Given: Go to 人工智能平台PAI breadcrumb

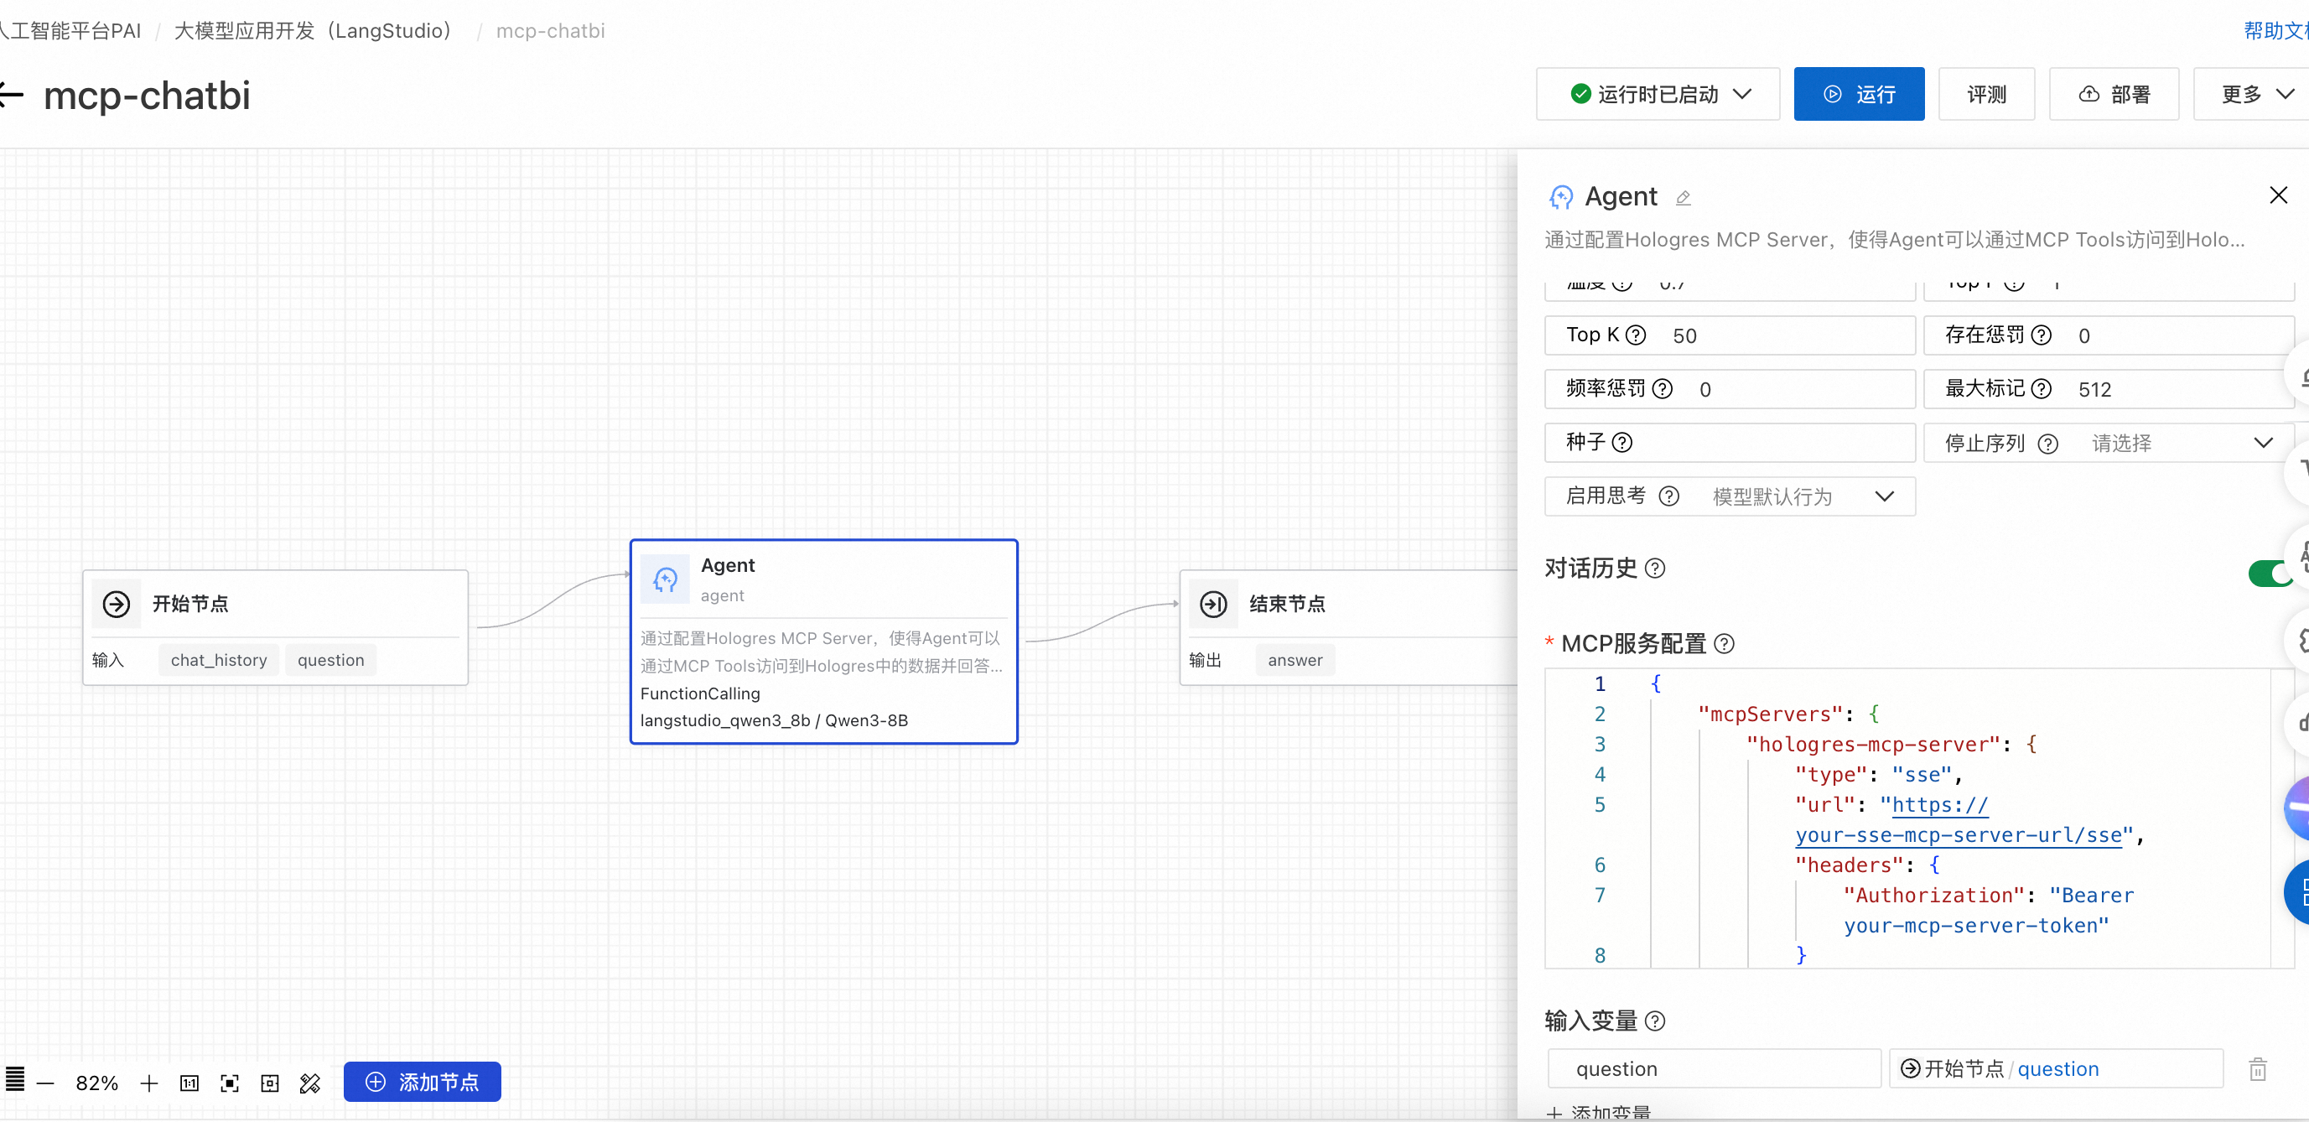Looking at the screenshot, I should 70,30.
